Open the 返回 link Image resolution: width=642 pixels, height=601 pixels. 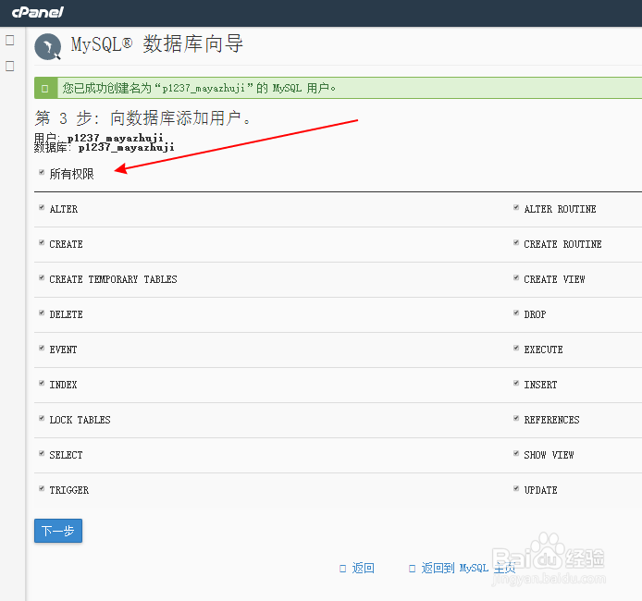click(x=364, y=569)
